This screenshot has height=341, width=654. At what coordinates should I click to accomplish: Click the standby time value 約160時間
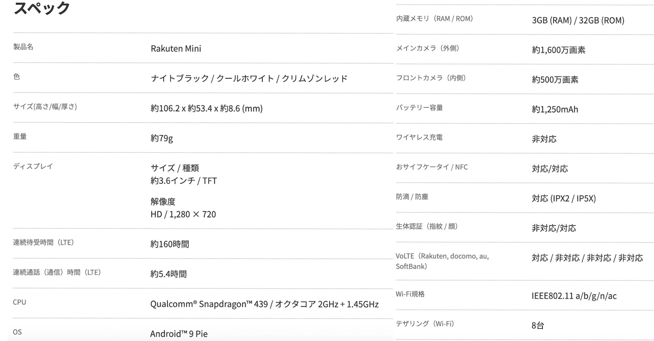[170, 244]
